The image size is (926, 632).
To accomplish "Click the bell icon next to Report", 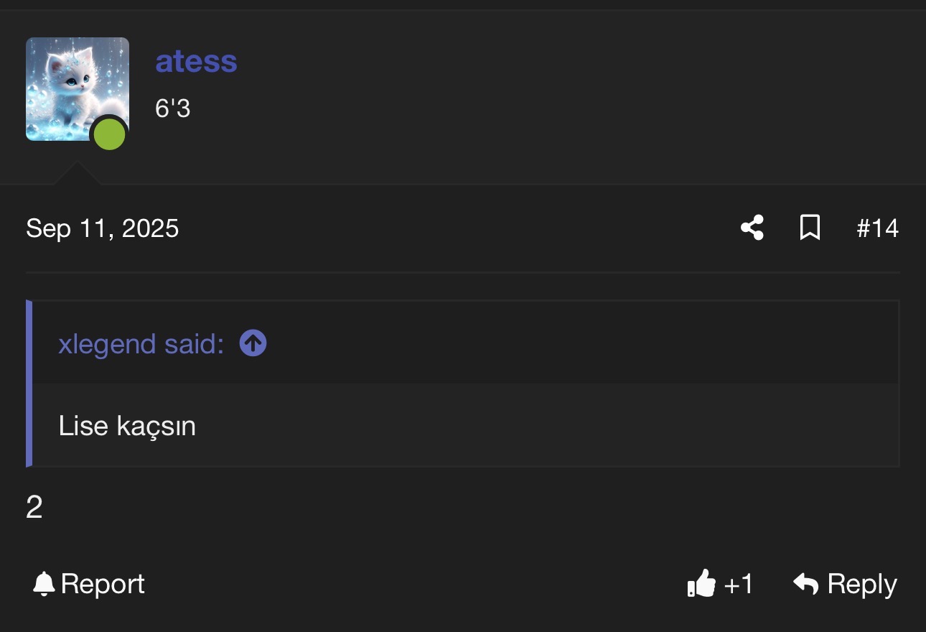I will click(x=44, y=584).
